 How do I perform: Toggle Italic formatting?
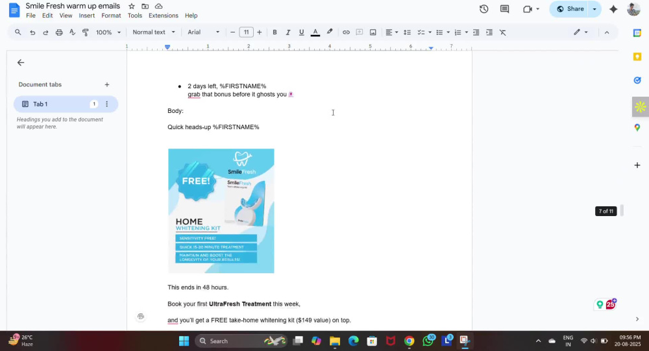coord(288,32)
